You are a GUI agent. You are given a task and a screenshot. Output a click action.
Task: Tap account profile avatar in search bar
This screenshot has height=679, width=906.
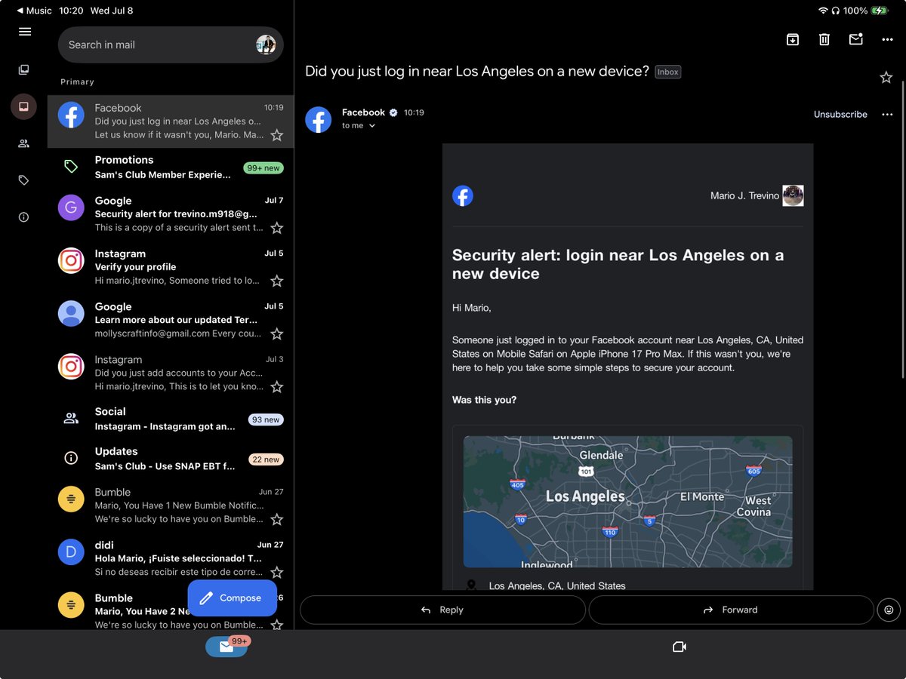click(266, 45)
